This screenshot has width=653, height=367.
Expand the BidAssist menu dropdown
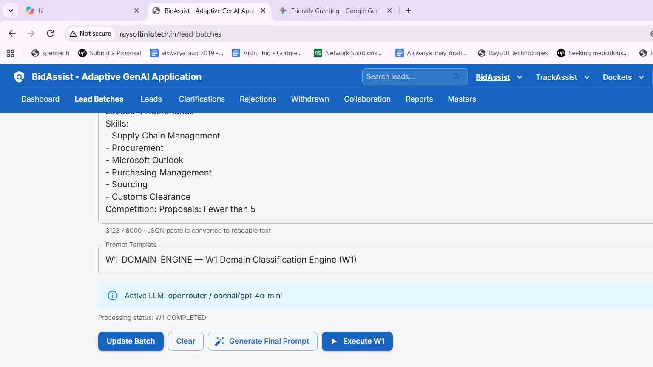(x=520, y=77)
